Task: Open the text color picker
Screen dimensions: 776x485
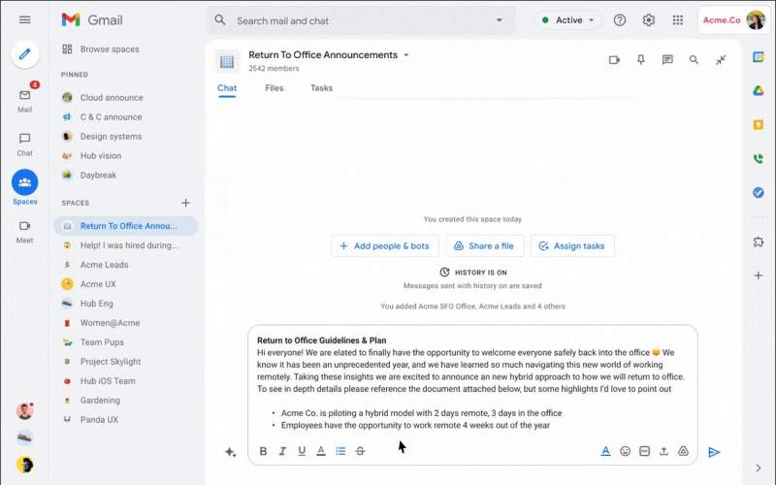Action: [321, 451]
